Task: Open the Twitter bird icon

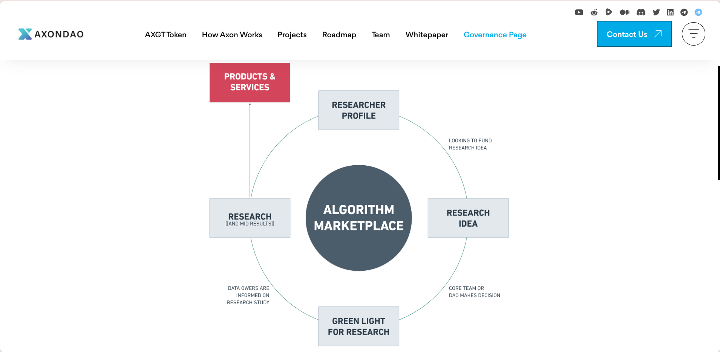Action: (656, 12)
